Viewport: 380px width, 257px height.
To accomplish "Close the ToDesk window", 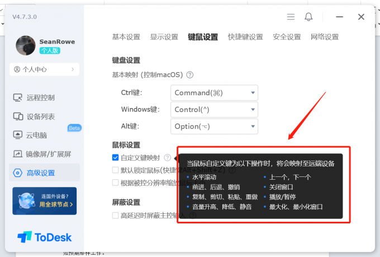I will point(361,17).
